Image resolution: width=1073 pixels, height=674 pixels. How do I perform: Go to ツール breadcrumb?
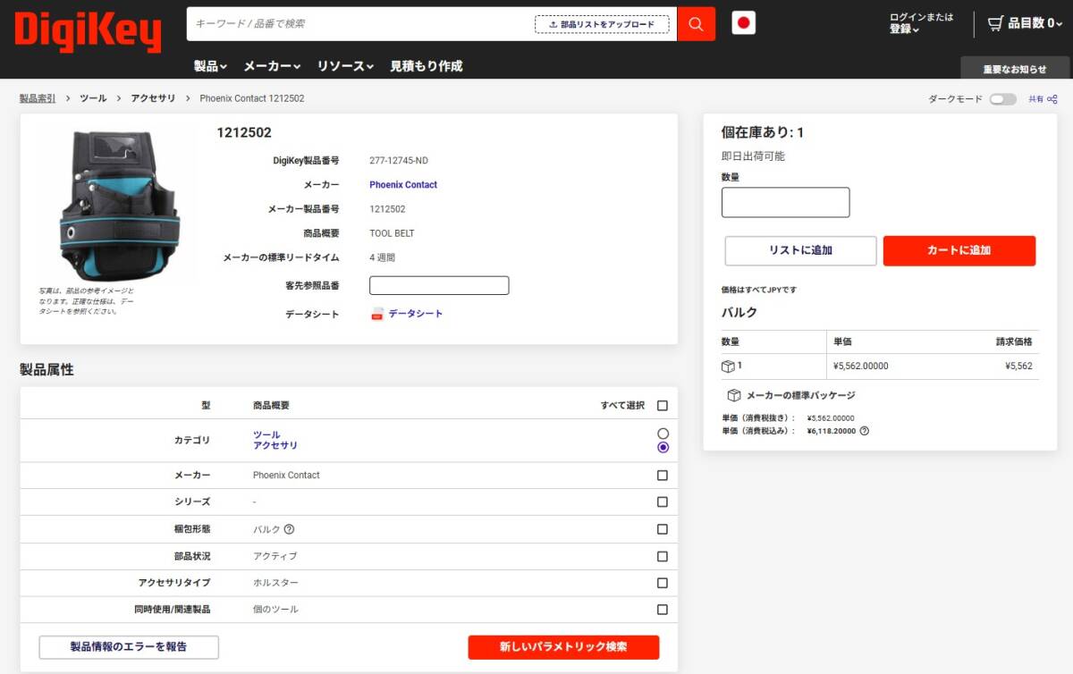(93, 98)
